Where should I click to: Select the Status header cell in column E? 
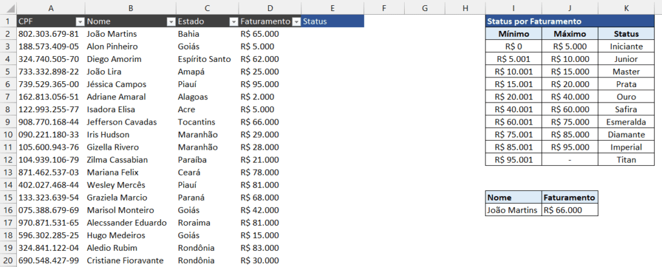(333, 21)
